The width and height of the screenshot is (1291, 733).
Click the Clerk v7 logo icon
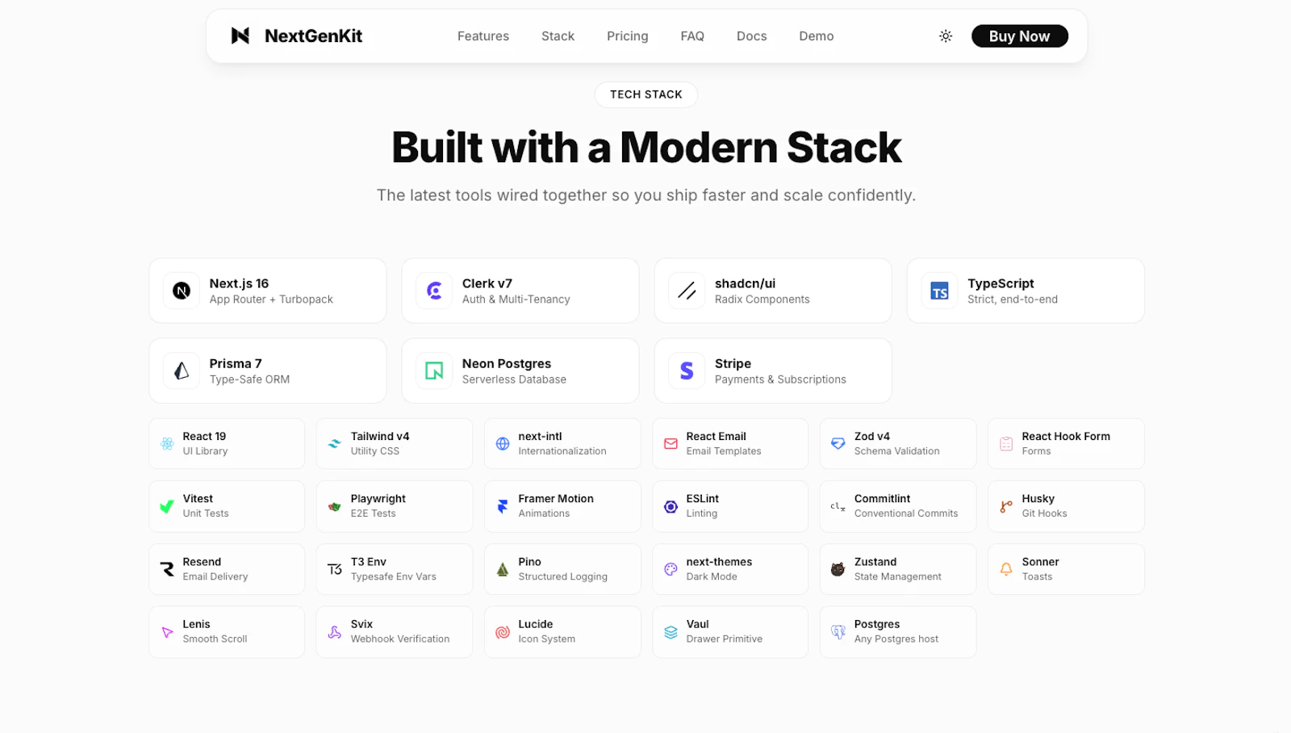[x=434, y=291]
